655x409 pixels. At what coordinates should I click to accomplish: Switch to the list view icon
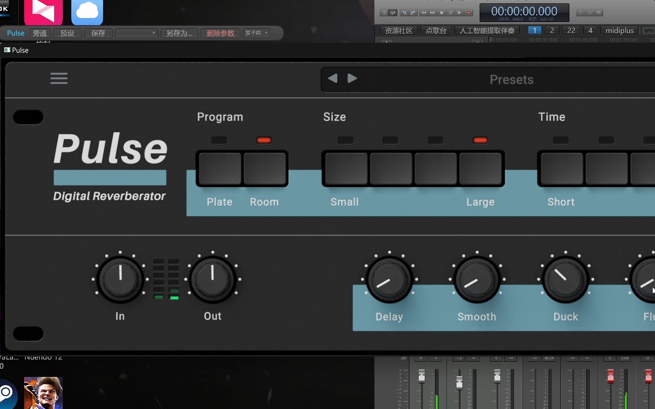[384, 13]
